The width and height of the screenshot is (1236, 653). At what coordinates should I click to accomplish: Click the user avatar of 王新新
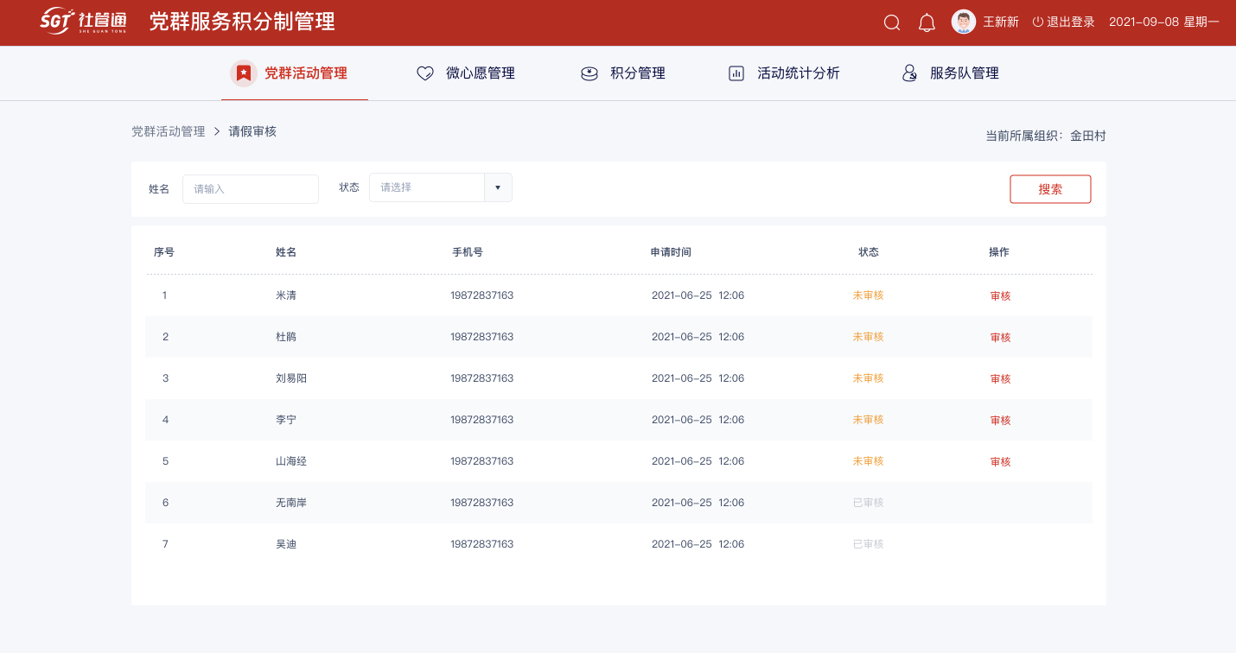click(964, 22)
